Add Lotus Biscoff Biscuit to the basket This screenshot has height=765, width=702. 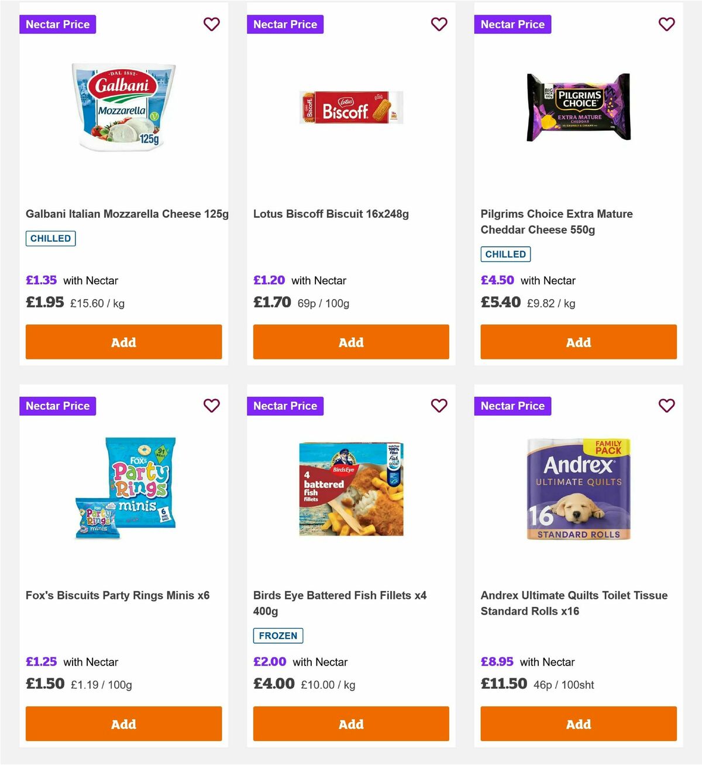351,342
